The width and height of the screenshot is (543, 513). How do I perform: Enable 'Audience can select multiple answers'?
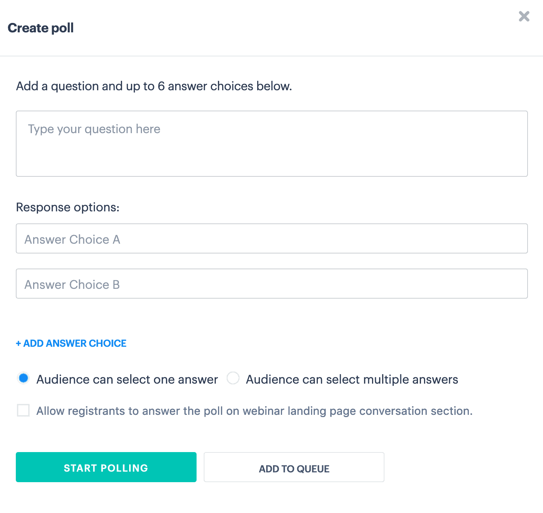pyautogui.click(x=233, y=379)
